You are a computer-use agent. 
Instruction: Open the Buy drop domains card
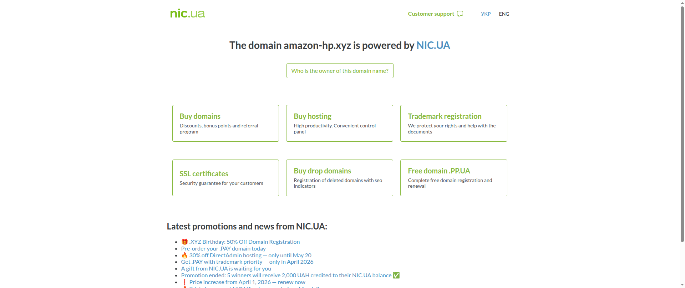click(340, 178)
